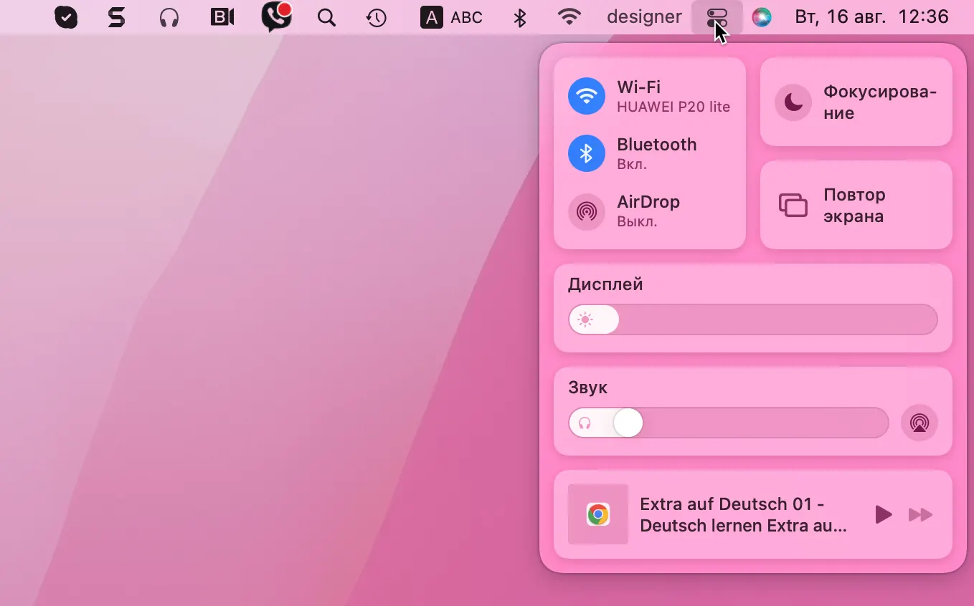Play the Extra auf Deutsch media
The width and height of the screenshot is (974, 606).
coord(884,514)
